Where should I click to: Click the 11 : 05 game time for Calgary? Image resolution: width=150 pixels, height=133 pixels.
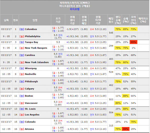pyautogui.click(x=6, y=89)
